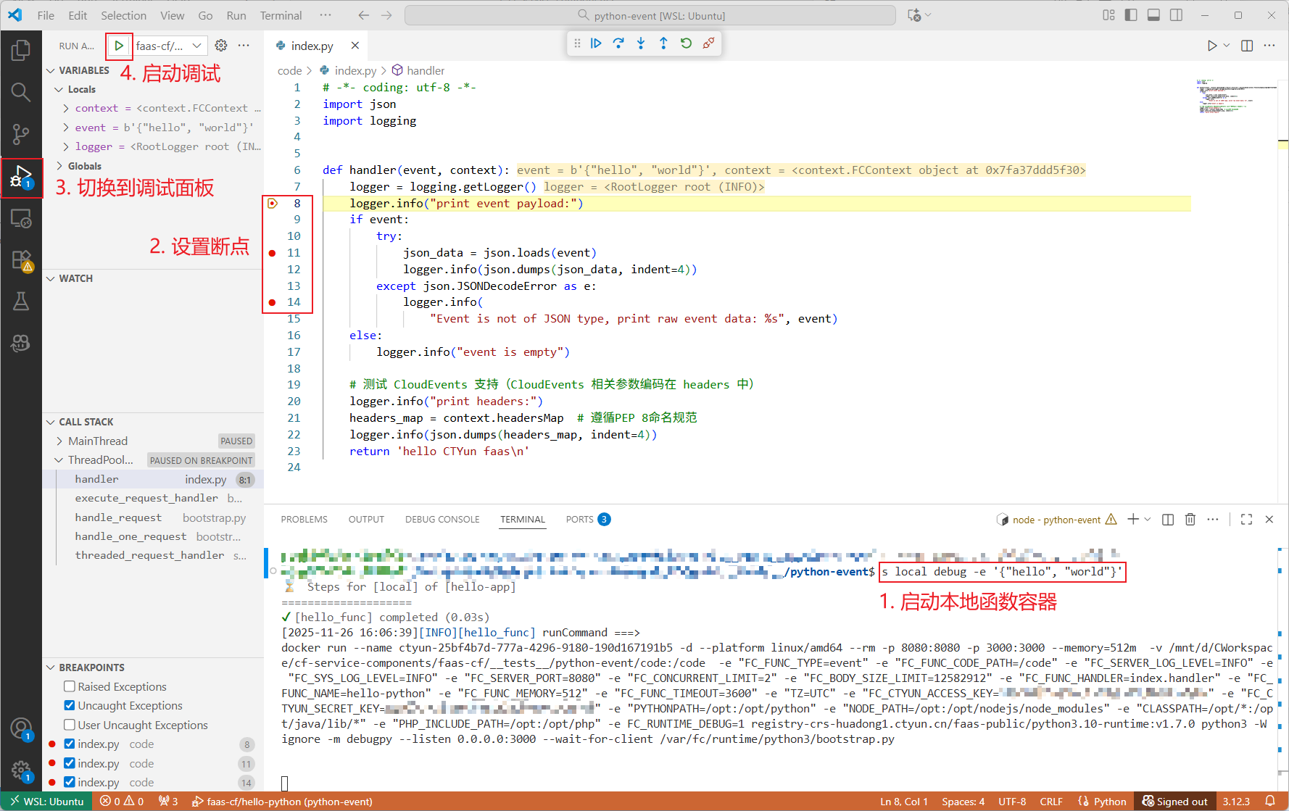
Task: Step into the function call
Action: pos(641,43)
